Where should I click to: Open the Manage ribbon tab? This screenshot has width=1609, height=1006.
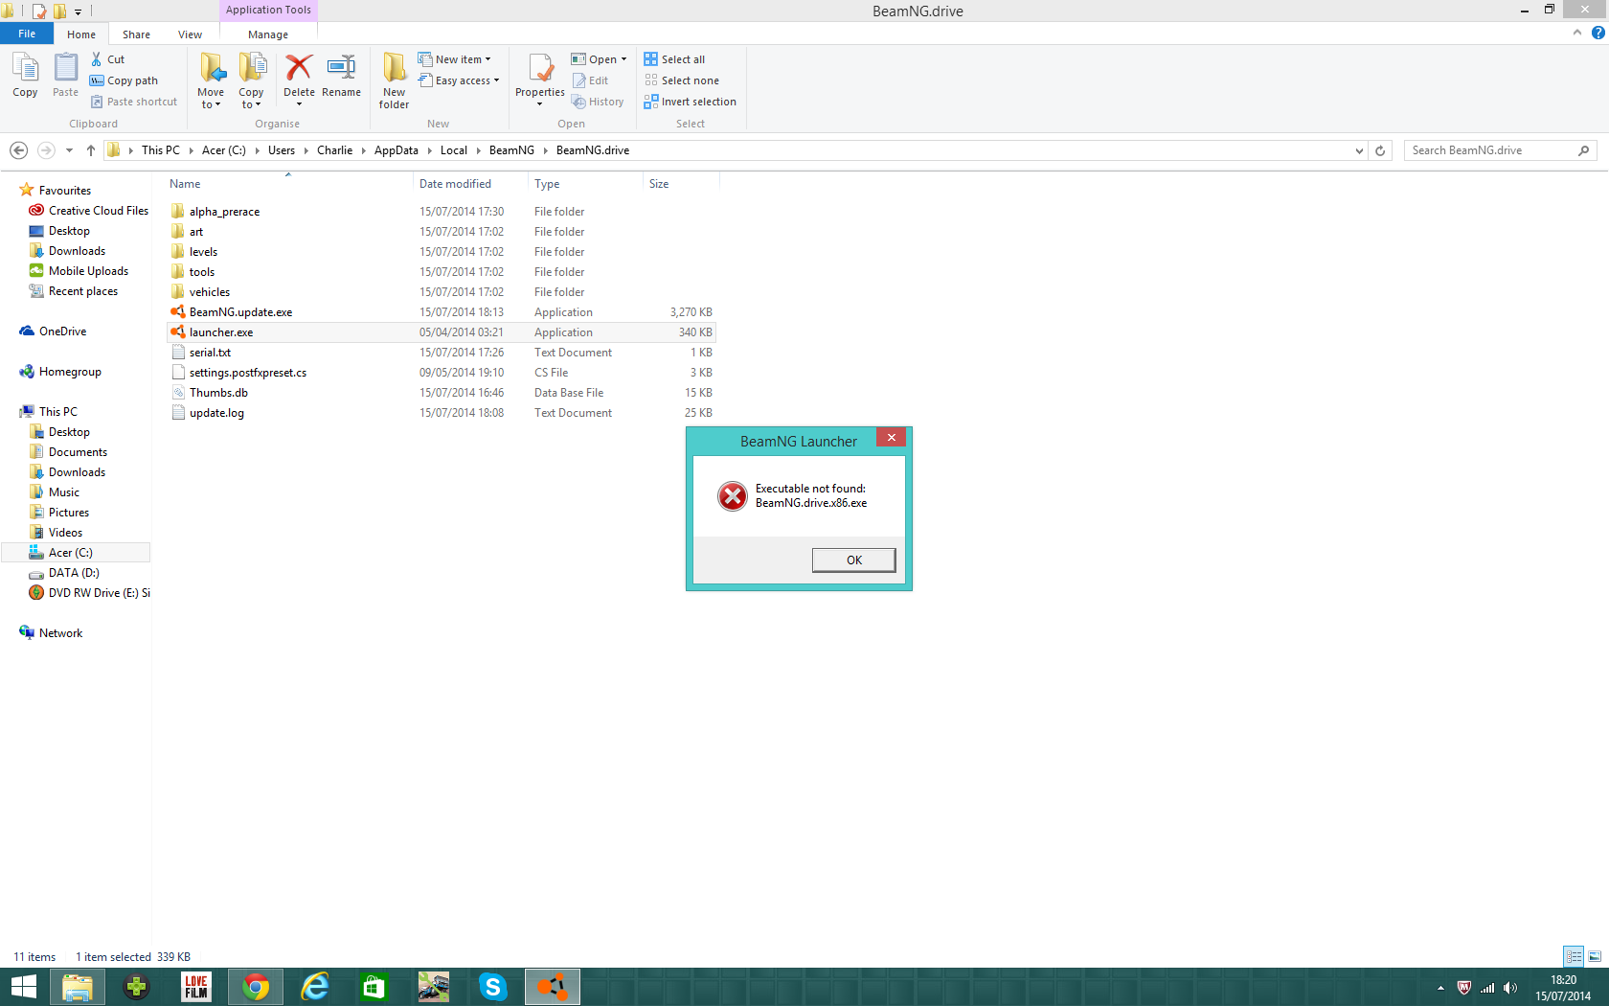click(268, 34)
